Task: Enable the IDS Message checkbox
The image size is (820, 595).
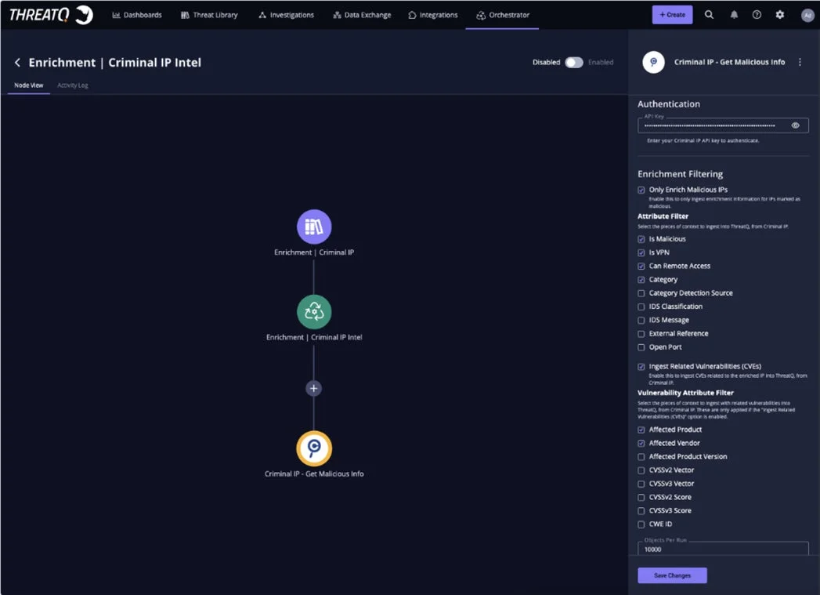Action: tap(641, 321)
